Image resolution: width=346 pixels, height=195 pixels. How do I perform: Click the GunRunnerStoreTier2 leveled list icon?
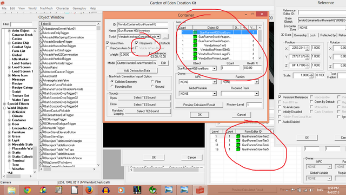click(238, 136)
